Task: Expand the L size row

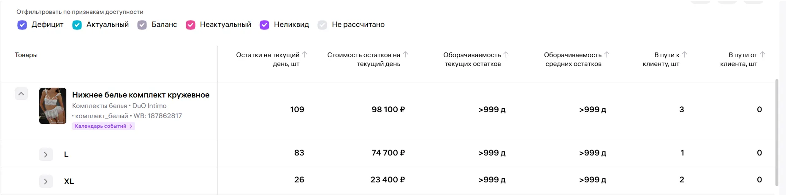Action: [x=46, y=155]
